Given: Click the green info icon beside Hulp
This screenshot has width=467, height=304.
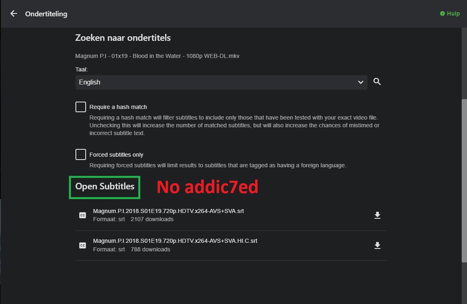Looking at the screenshot, I should click(x=443, y=14).
